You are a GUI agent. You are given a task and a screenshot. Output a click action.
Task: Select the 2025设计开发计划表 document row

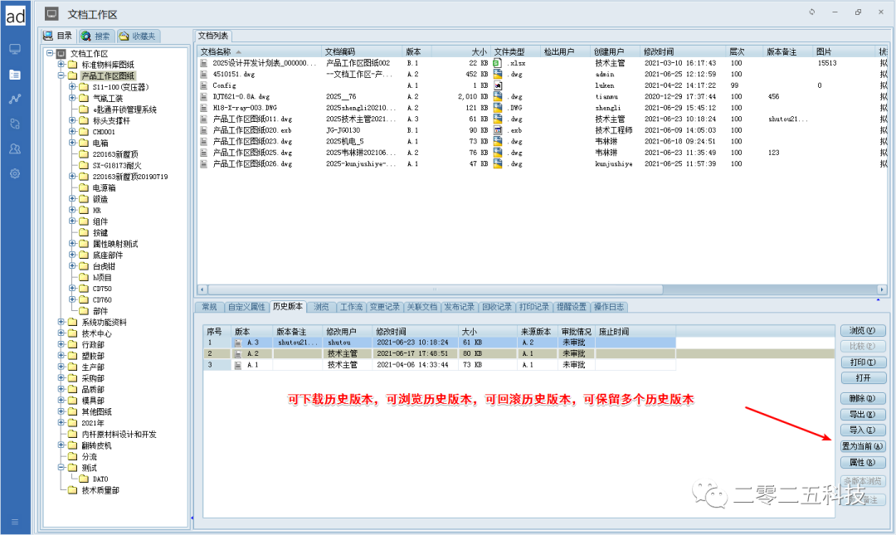[542, 63]
